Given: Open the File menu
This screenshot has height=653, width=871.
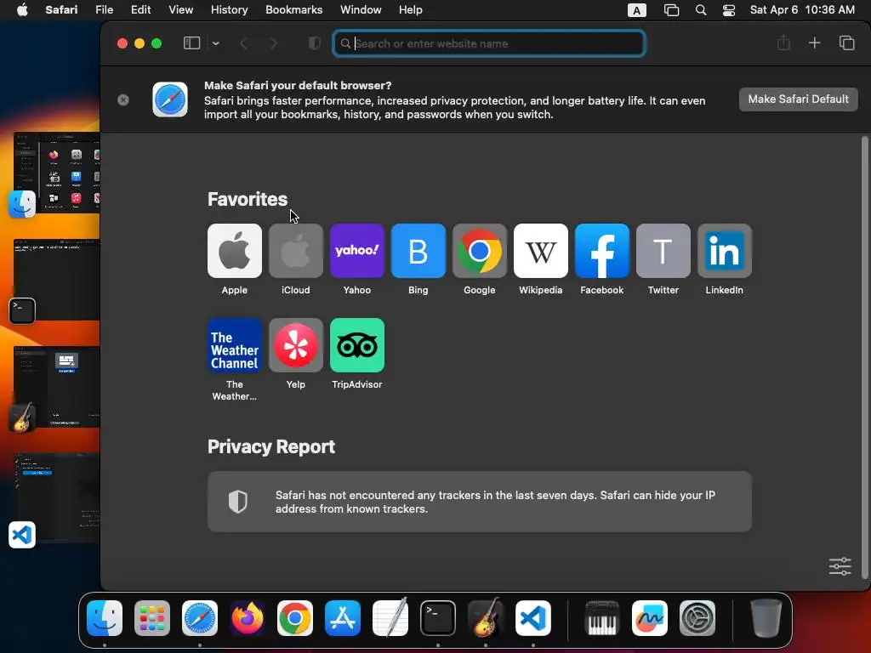Looking at the screenshot, I should pos(104,10).
